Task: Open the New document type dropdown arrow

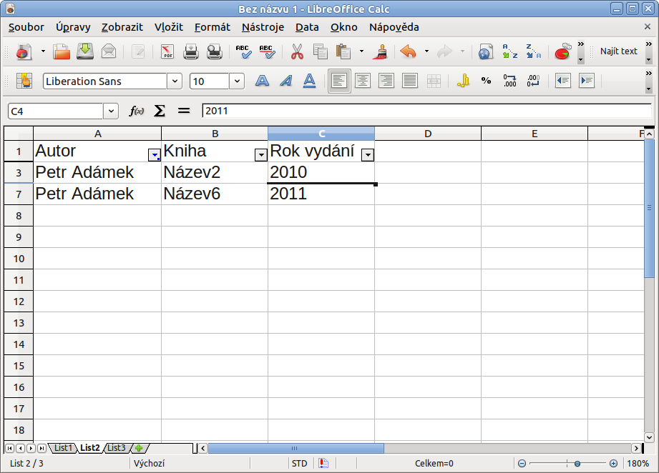Action: (43, 51)
